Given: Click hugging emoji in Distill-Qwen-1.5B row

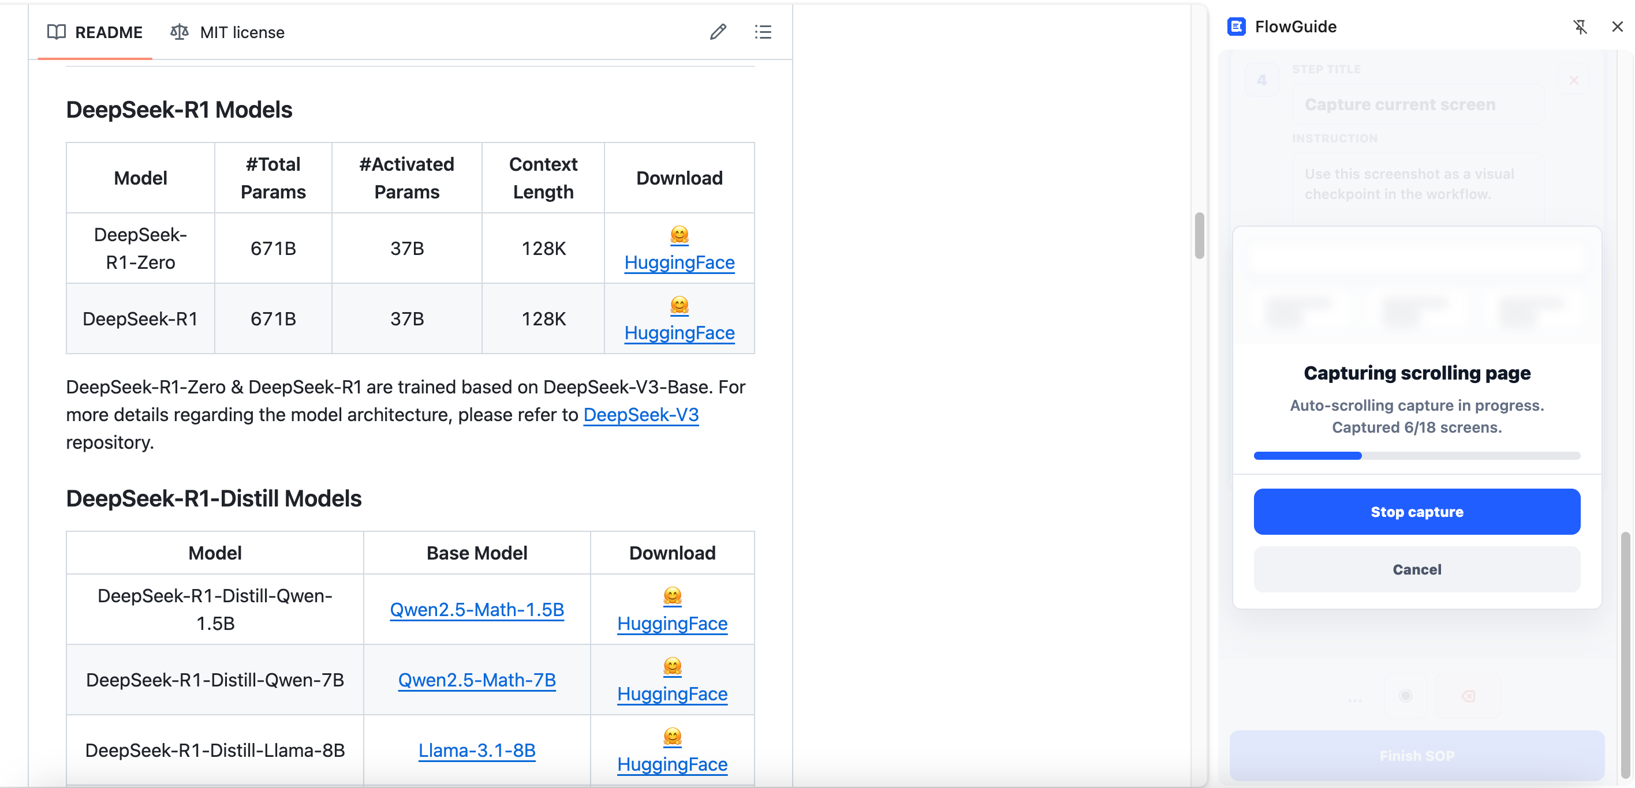Looking at the screenshot, I should click(x=672, y=596).
